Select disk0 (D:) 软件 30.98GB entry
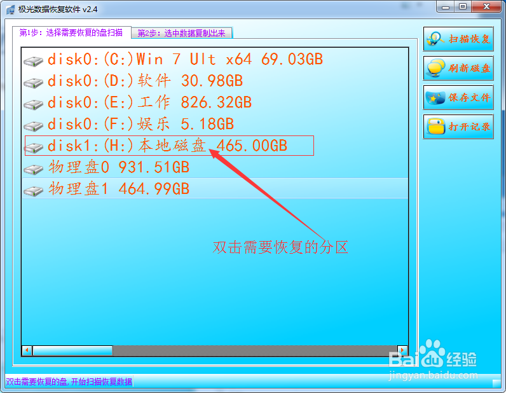506x393 pixels. click(x=215, y=81)
